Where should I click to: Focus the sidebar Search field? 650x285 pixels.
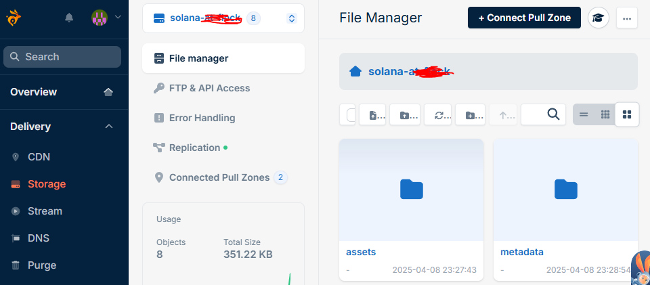tap(62, 57)
